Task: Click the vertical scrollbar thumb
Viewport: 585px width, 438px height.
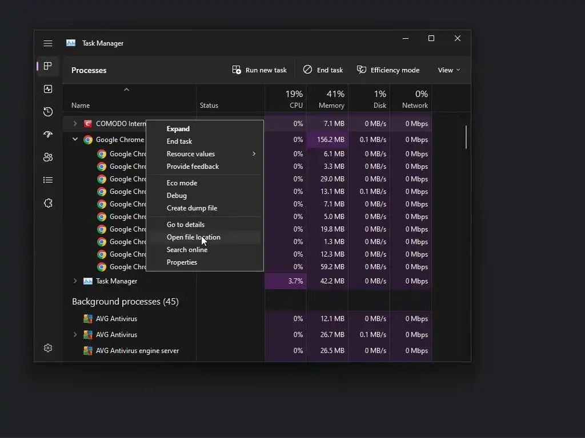Action: coord(466,137)
